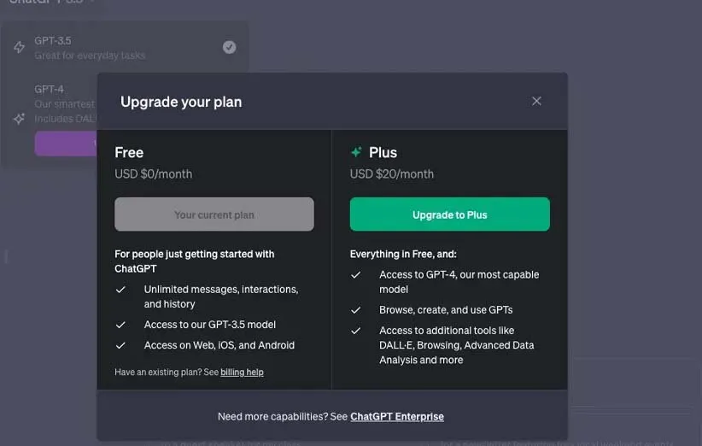
Task: Click the lightning bolt icon for GPT-3.5
Action: (19, 47)
